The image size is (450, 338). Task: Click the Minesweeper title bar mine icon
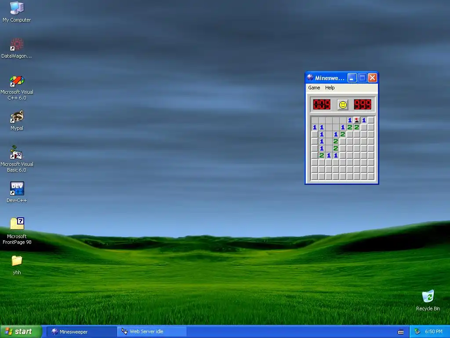pos(310,77)
